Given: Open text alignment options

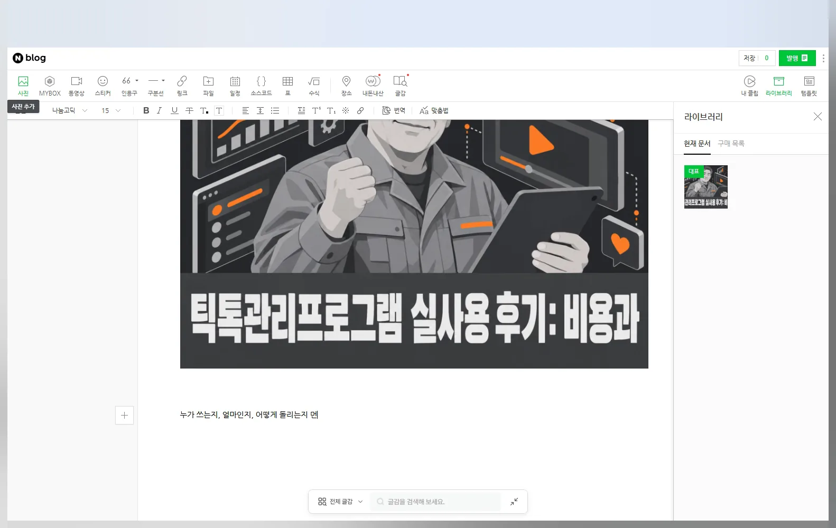Looking at the screenshot, I should tap(245, 110).
